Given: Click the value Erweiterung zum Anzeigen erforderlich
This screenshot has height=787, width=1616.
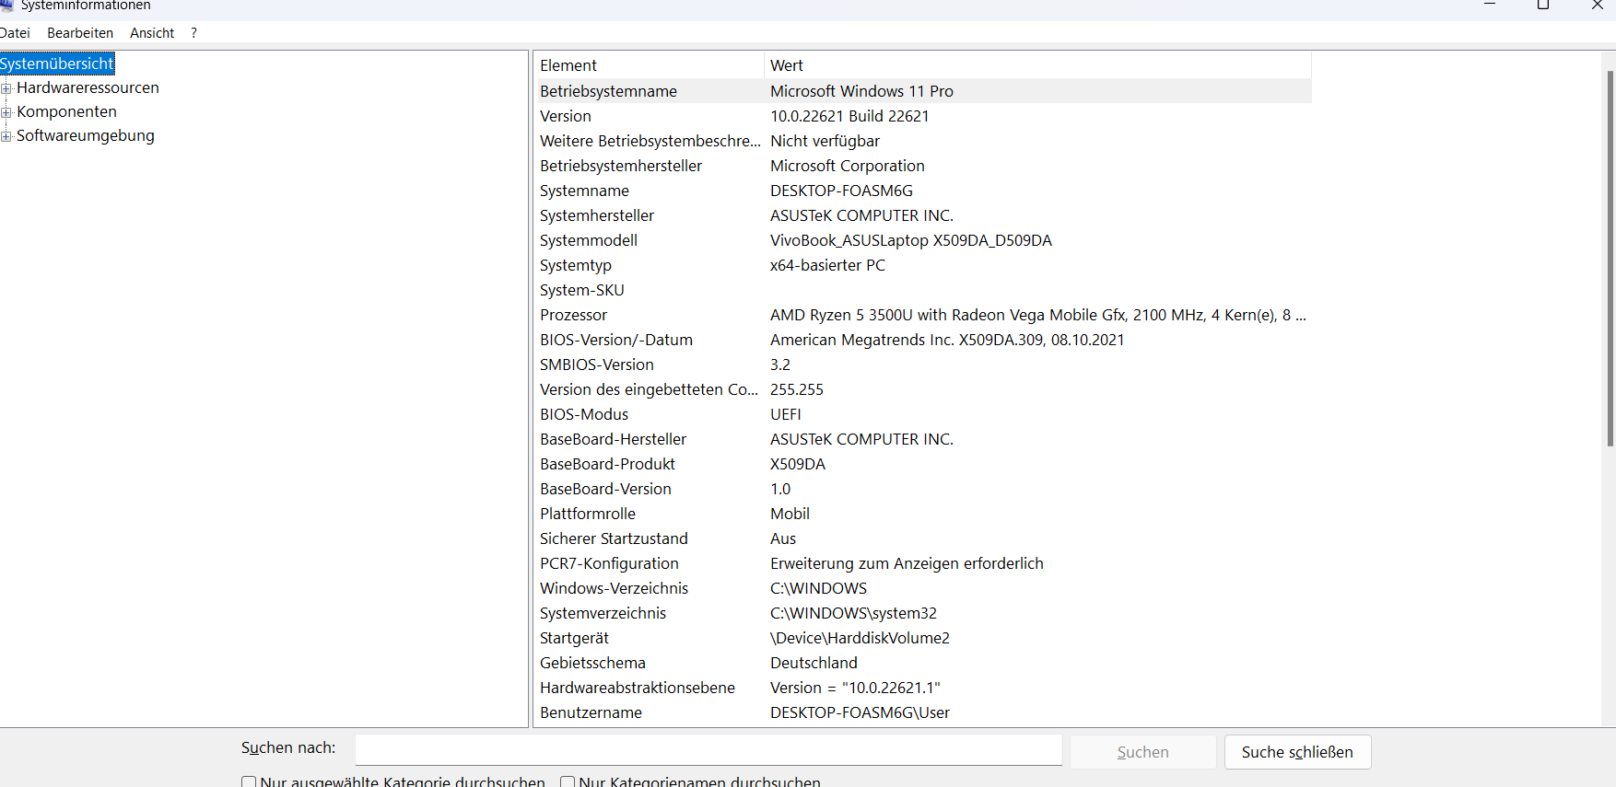Looking at the screenshot, I should click(907, 563).
